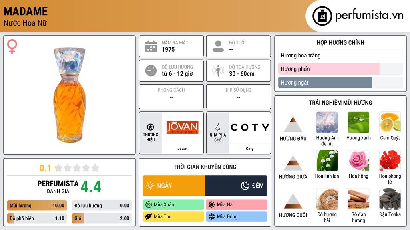Screen dimensions: 410x230
Task: Select the Mùa Xuân season tag
Action: [x=173, y=204]
